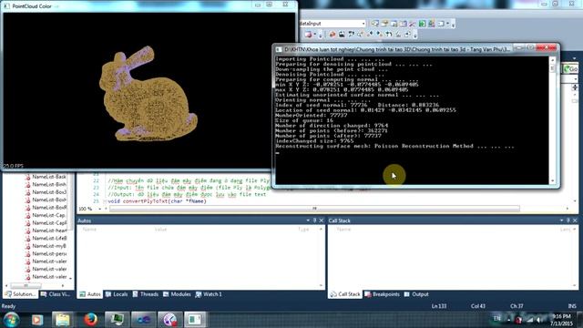This screenshot has height=328, width=583.
Task: Click the Name column header in Autos
Action: (x=89, y=230)
